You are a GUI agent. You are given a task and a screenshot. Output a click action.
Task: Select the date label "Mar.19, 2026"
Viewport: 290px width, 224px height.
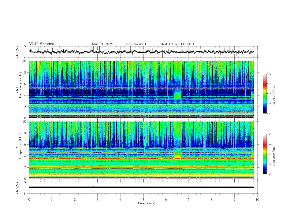click(x=102, y=44)
